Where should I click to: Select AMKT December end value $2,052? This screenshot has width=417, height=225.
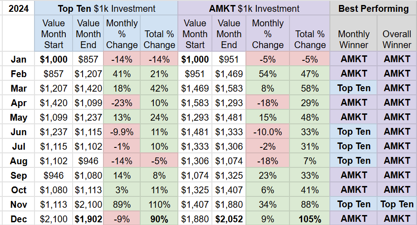coord(229,219)
